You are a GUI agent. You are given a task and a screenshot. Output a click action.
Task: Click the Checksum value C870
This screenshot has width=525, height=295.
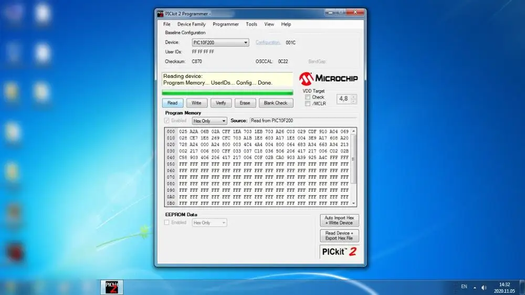(x=197, y=61)
